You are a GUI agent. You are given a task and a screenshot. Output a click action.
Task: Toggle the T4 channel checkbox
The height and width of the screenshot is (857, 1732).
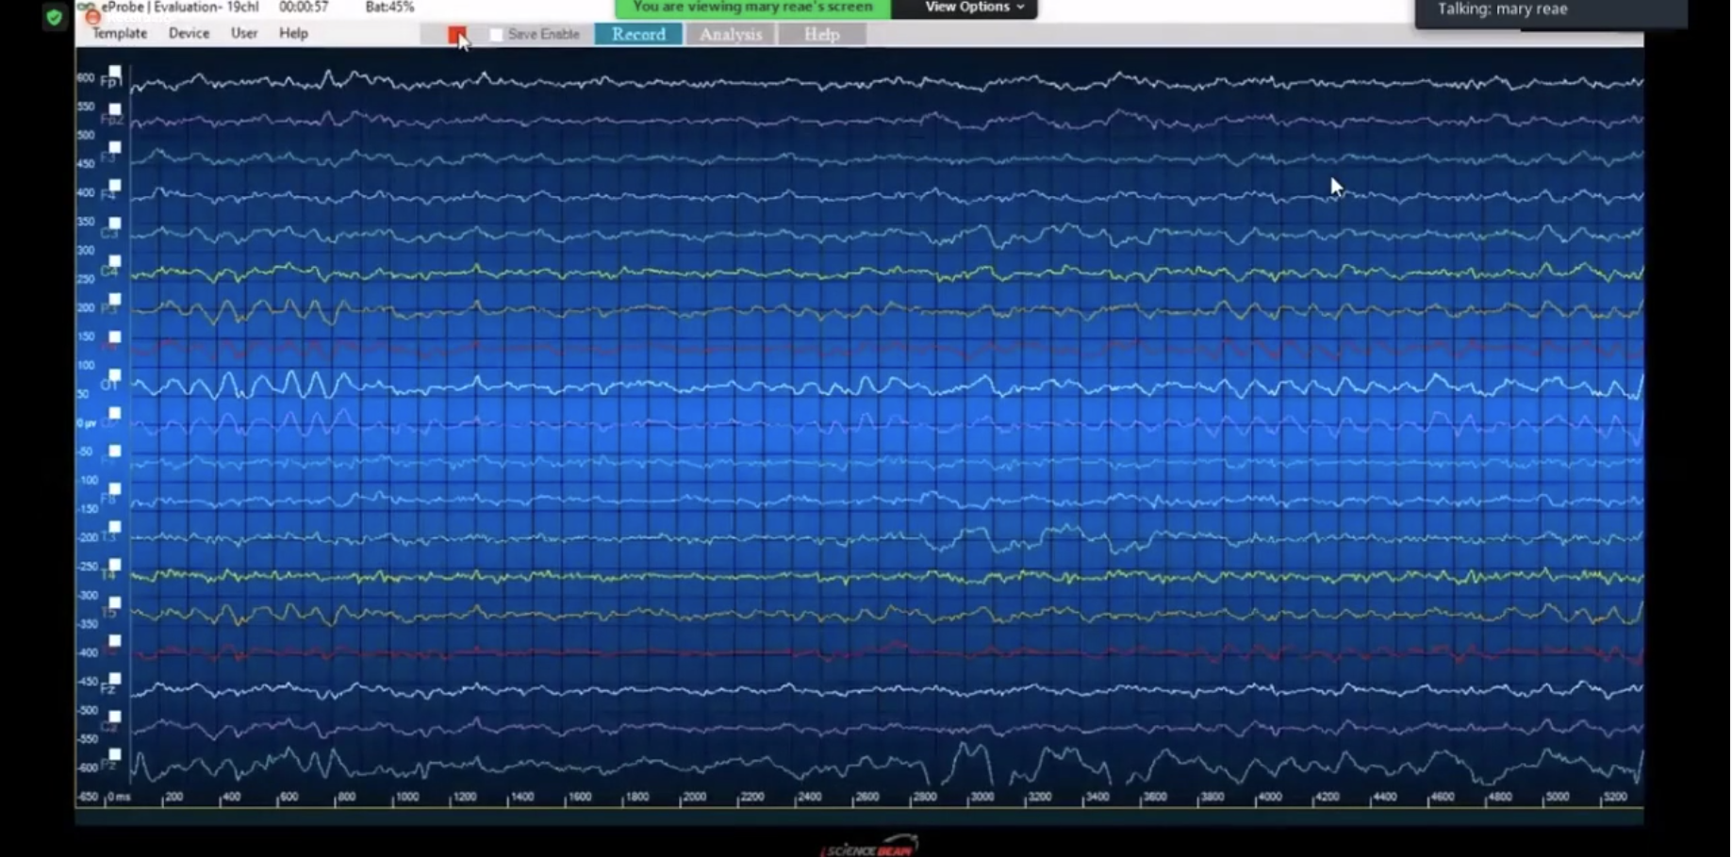point(115,565)
